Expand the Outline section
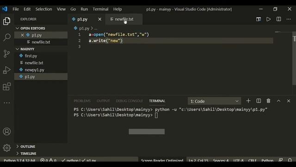Screen dimensions: 296x167 18,147
